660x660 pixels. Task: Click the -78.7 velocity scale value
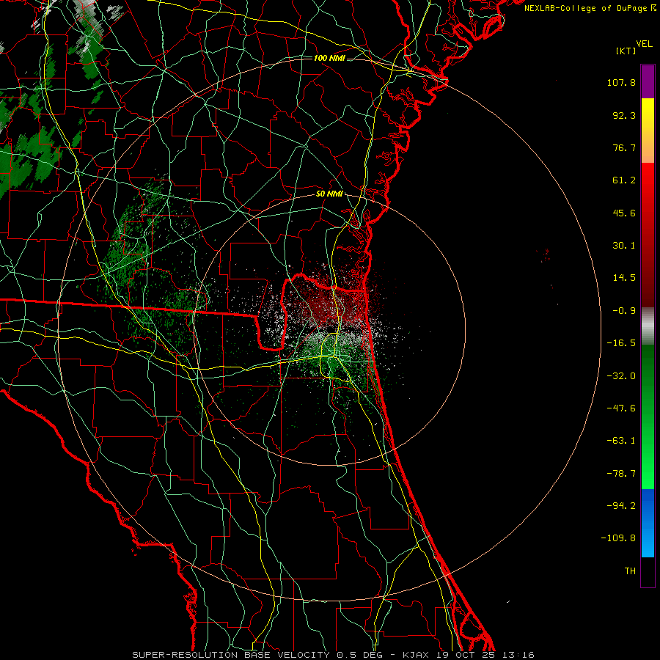point(621,474)
